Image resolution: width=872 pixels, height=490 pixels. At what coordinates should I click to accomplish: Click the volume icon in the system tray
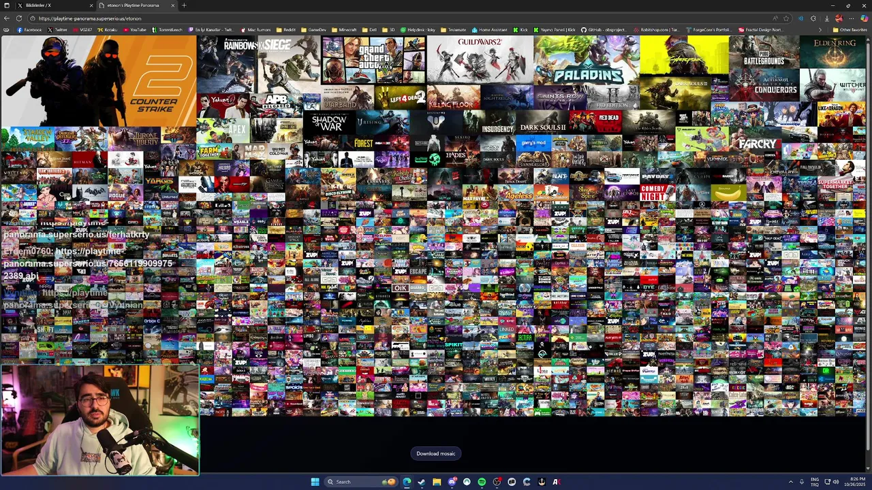click(836, 482)
